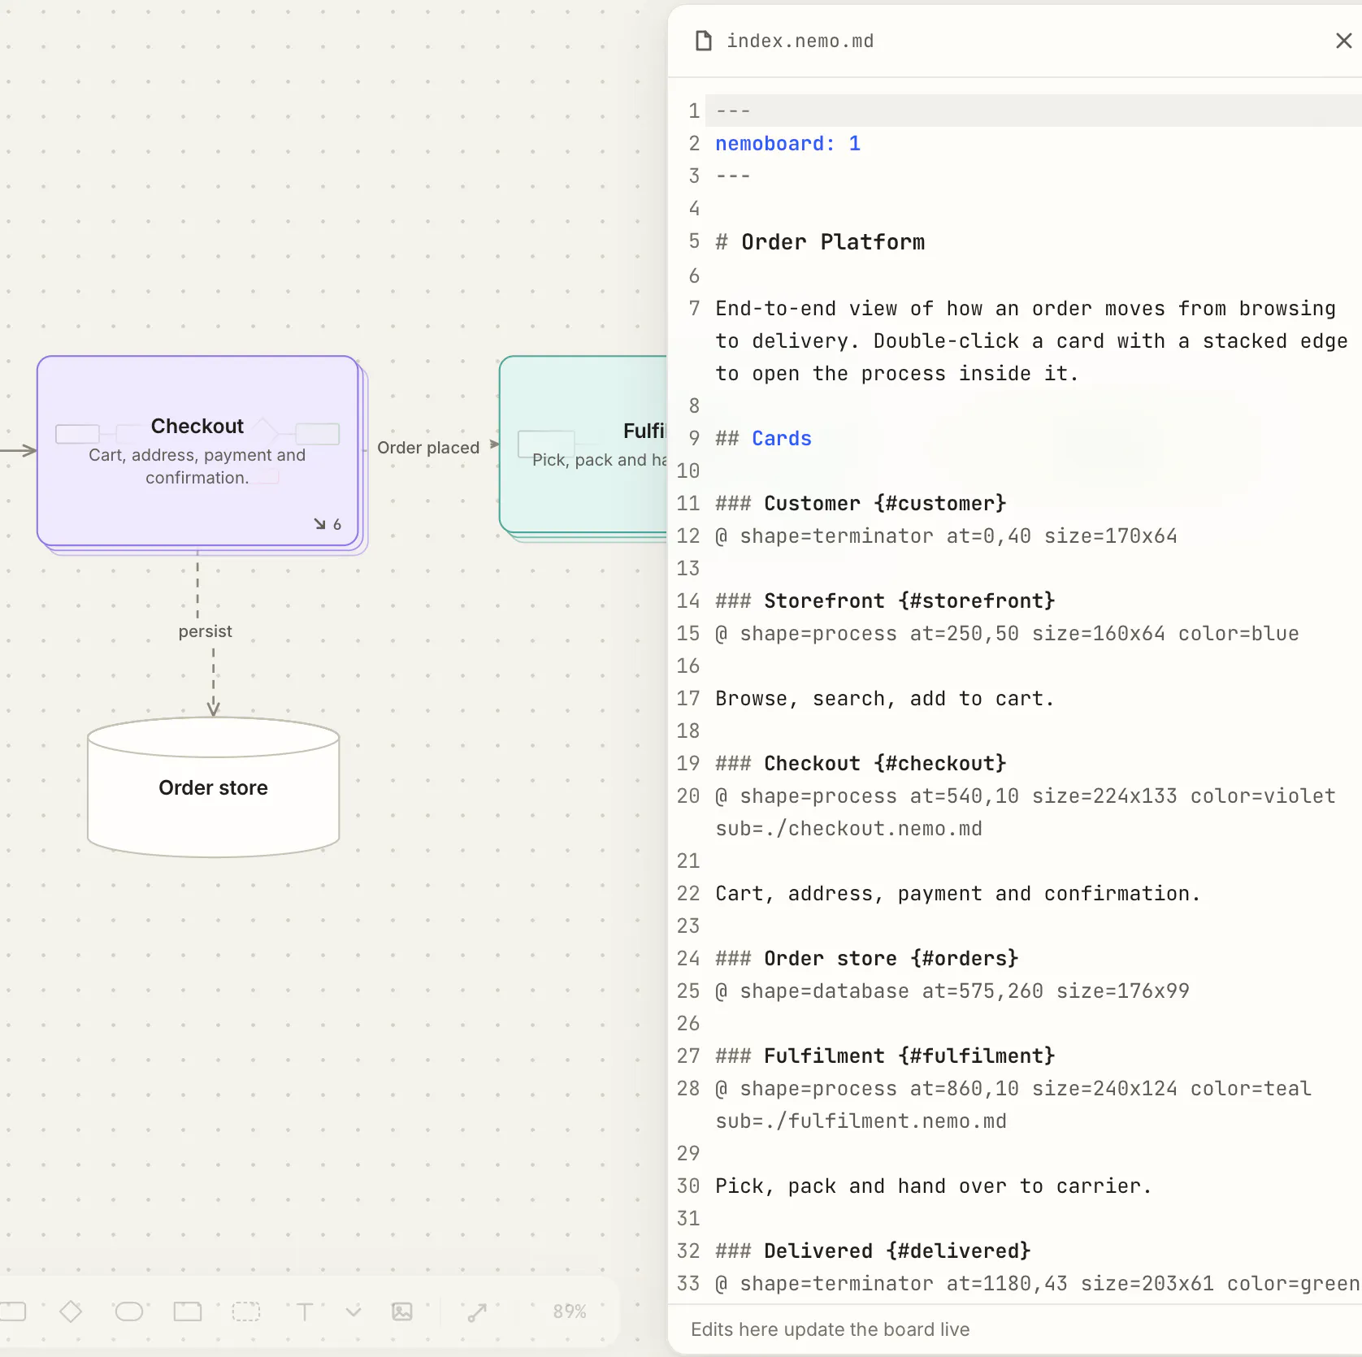The image size is (1362, 1357).
Task: Open the more tools chevron in toolbar
Action: [x=354, y=1311]
